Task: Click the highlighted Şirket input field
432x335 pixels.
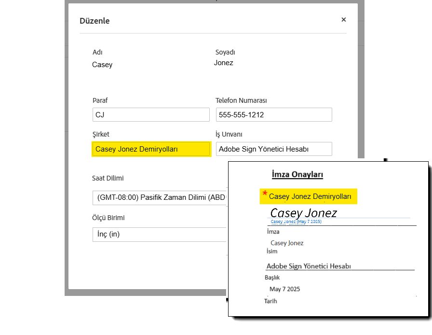Action: [x=151, y=149]
